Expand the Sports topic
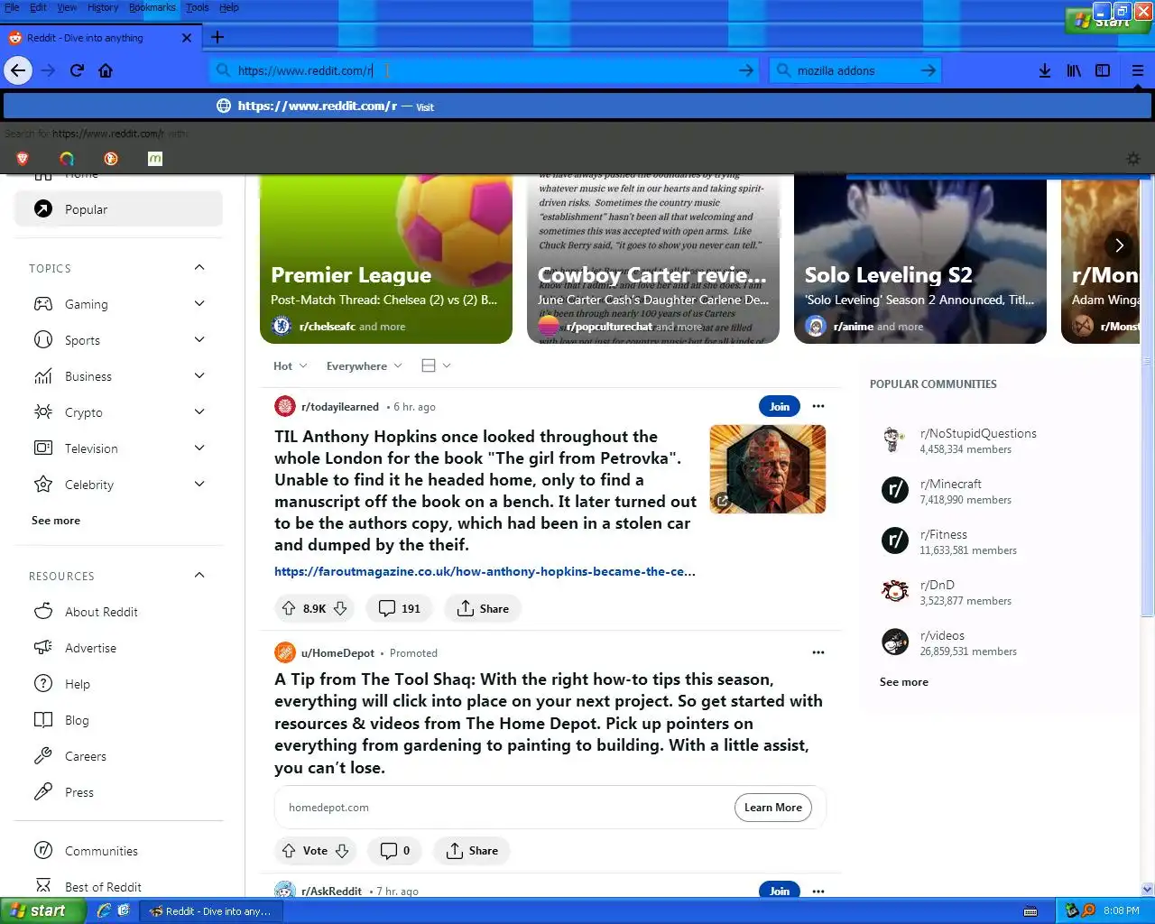Viewport: 1155px width, 924px height. (x=199, y=340)
